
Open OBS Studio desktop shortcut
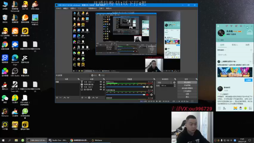(x=15, y=72)
